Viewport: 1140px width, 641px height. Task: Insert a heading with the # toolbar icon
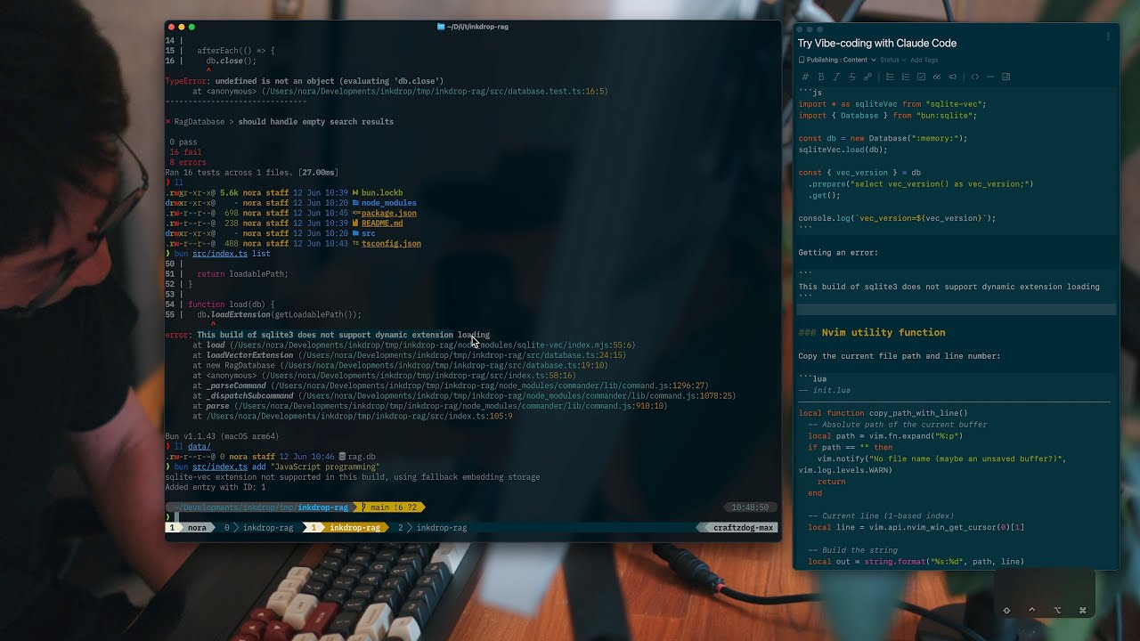pos(805,77)
